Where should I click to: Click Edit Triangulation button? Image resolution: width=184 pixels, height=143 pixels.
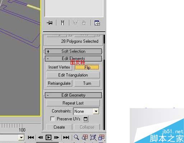(x=73, y=75)
